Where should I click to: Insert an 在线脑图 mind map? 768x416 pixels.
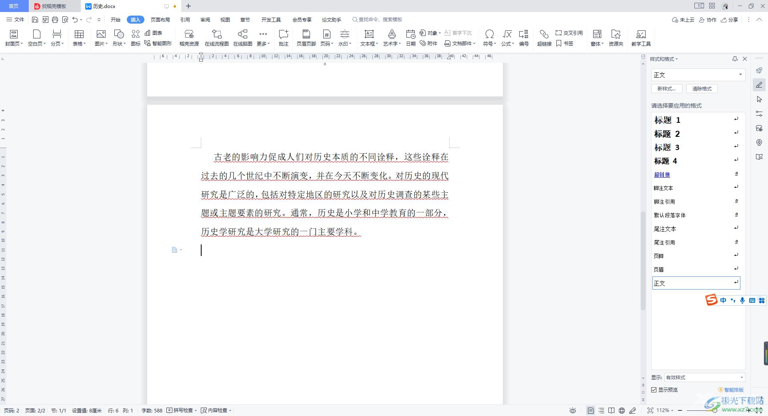pos(242,38)
